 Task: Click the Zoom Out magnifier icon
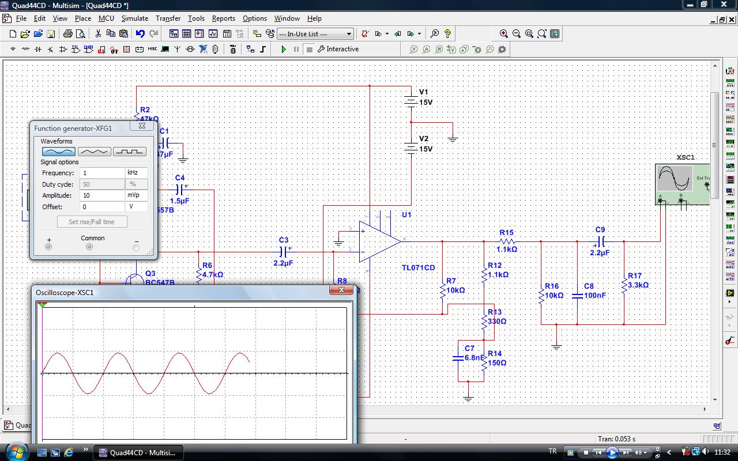click(517, 34)
